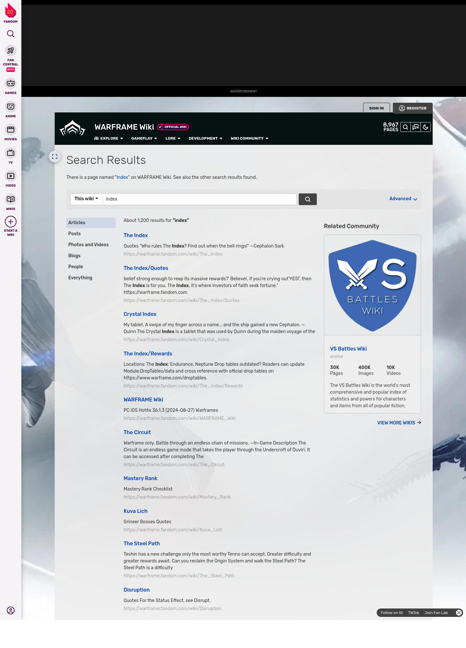Open the VS Battles Wiki title link
Viewport: 466px width, 648px height.
coord(349,349)
